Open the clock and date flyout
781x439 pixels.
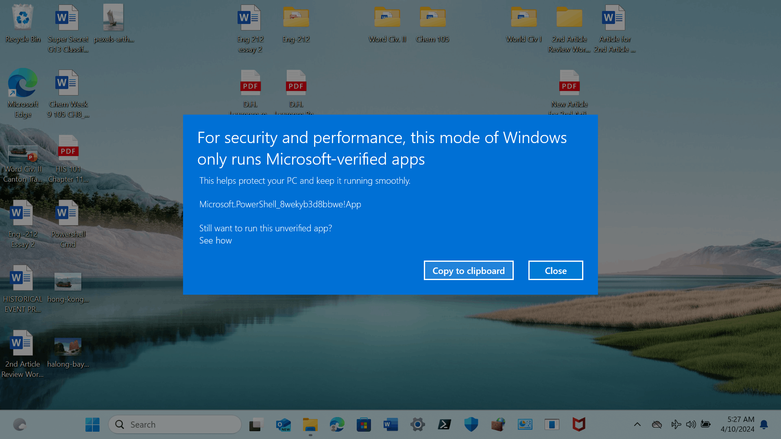click(737, 424)
